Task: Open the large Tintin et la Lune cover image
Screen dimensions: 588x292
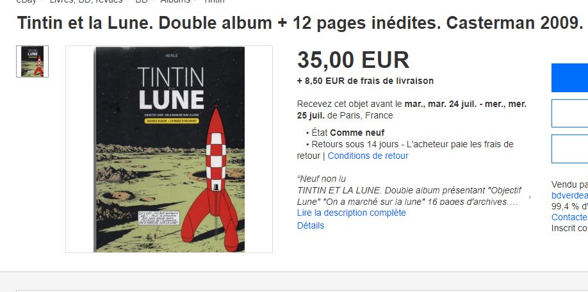Action: click(x=169, y=149)
